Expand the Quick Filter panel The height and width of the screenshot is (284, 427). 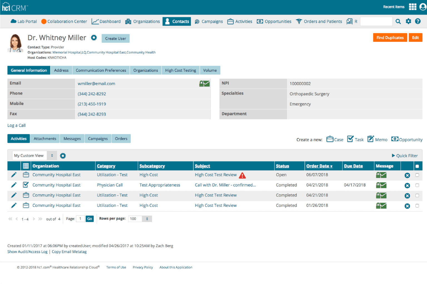[x=404, y=156]
